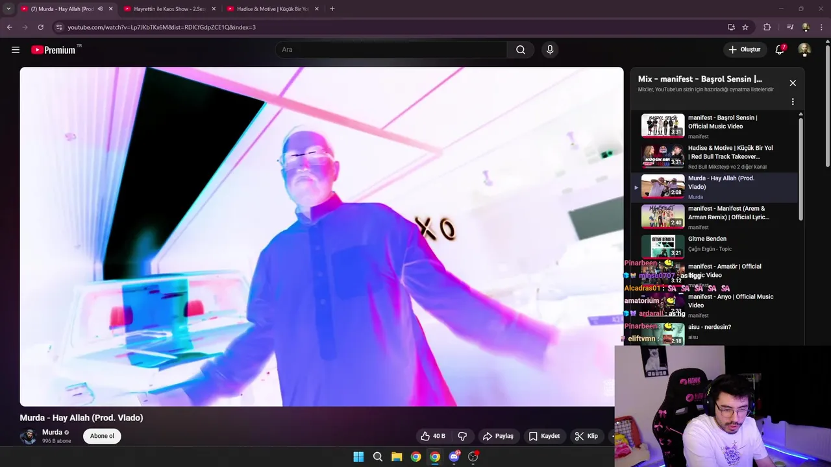Go back with browser back arrow

click(x=9, y=27)
